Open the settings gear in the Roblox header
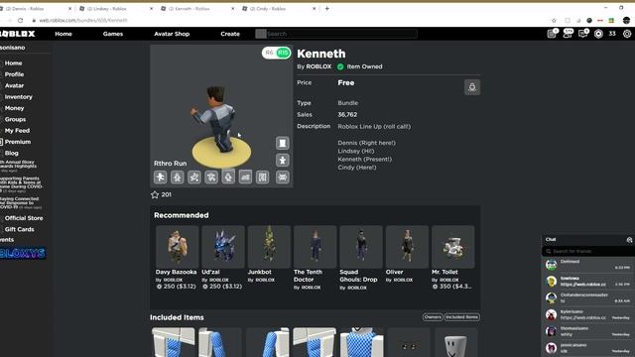This screenshot has height=357, width=635. (627, 34)
